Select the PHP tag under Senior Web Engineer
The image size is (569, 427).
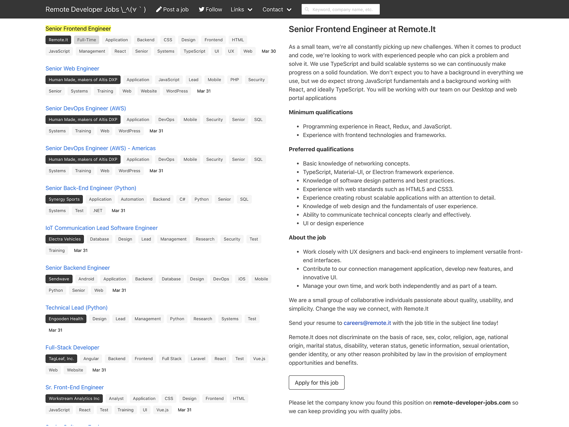235,80
